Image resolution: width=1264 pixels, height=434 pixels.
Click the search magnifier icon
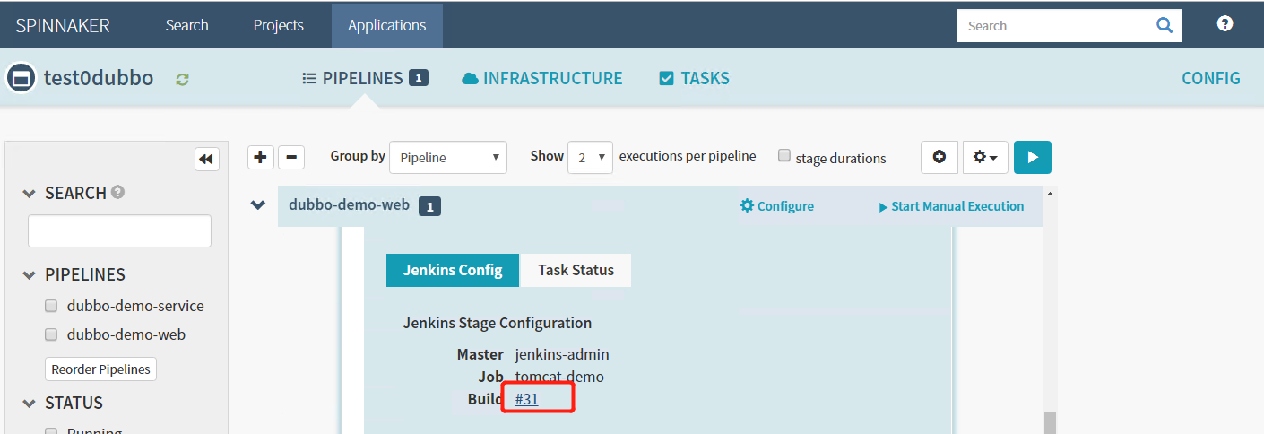(1164, 25)
